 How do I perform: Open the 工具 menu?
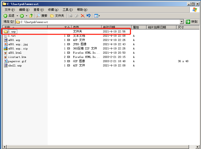click(68, 10)
